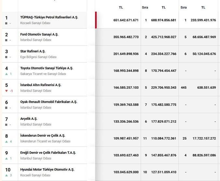
Task: Click the first TL column header
Action: pos(121,8)
